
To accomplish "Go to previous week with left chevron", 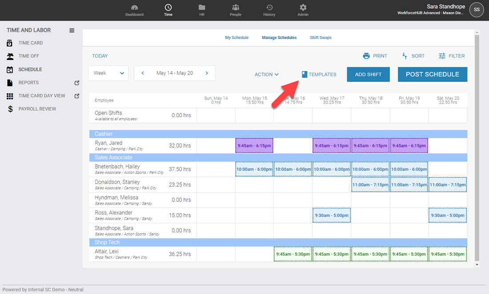I will point(142,73).
